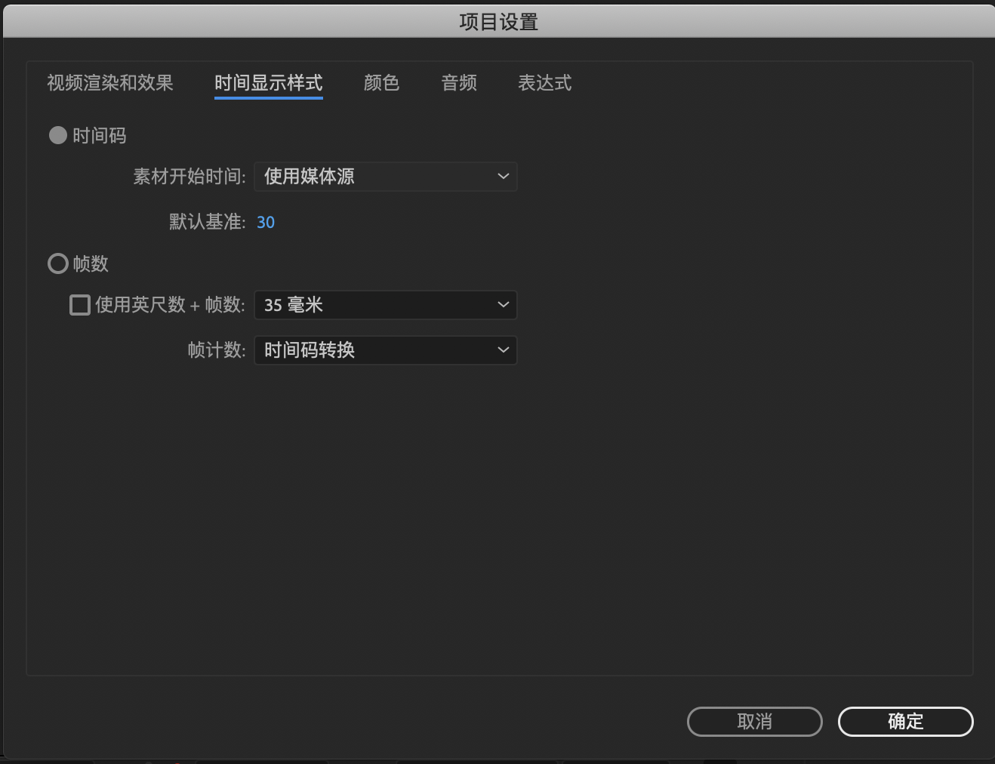点击"35 毫米"下拉框右侧的箭头
This screenshot has width=995, height=764.
coord(503,305)
